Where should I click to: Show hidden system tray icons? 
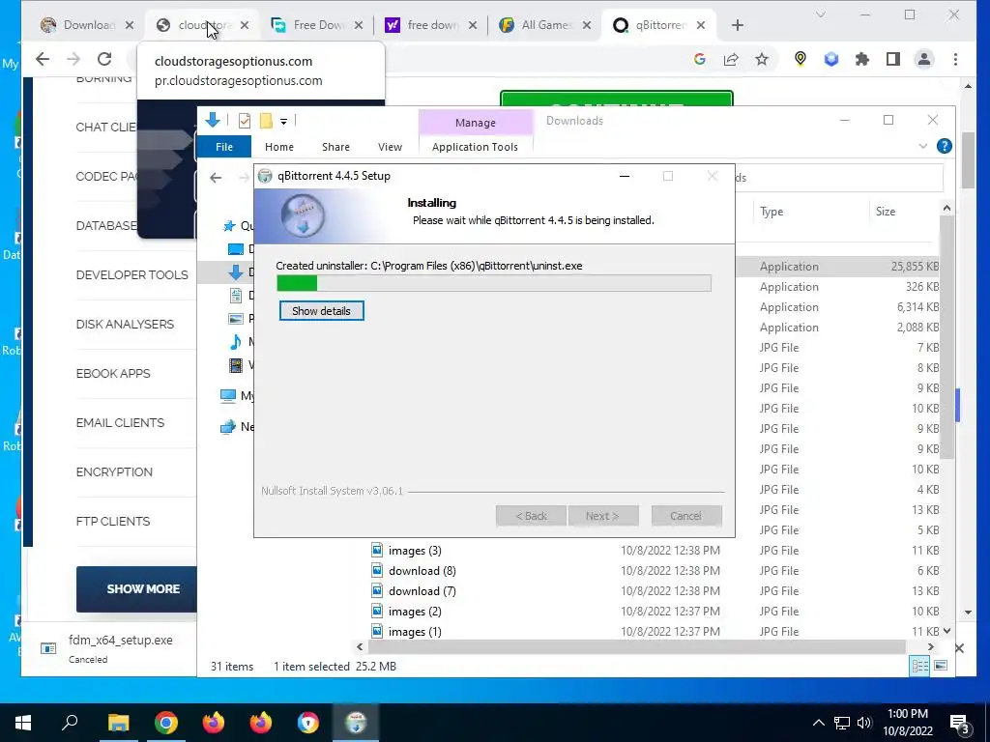(818, 723)
